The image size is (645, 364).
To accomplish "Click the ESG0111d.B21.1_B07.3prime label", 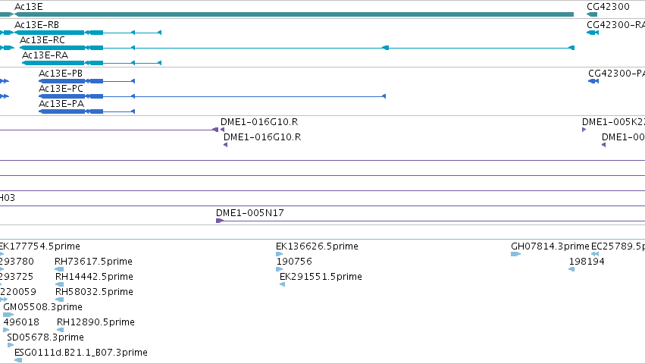I will (81, 353).
